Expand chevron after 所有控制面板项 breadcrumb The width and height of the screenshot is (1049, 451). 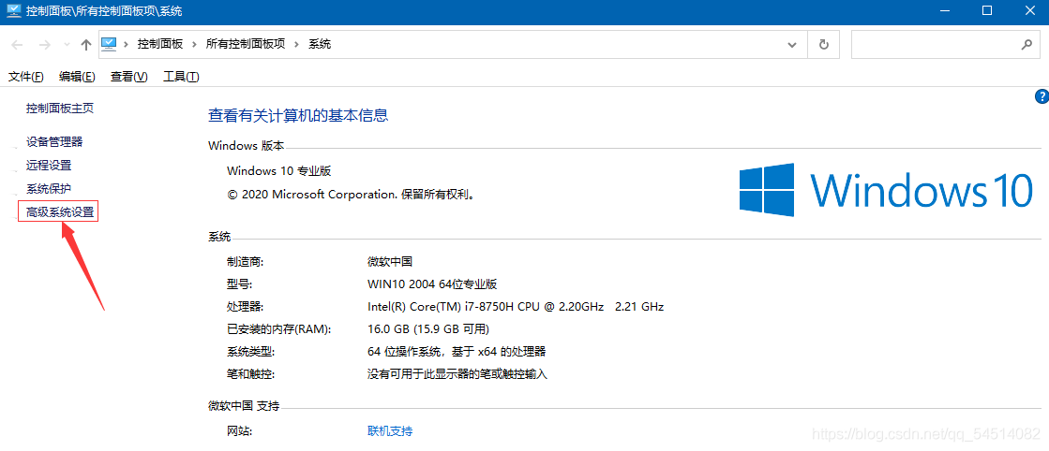coord(297,44)
